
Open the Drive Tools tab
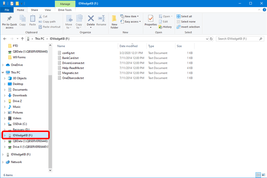pyautogui.click(x=65, y=10)
